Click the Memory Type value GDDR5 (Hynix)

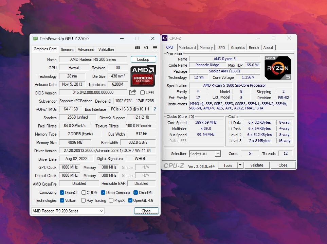click(x=80, y=134)
